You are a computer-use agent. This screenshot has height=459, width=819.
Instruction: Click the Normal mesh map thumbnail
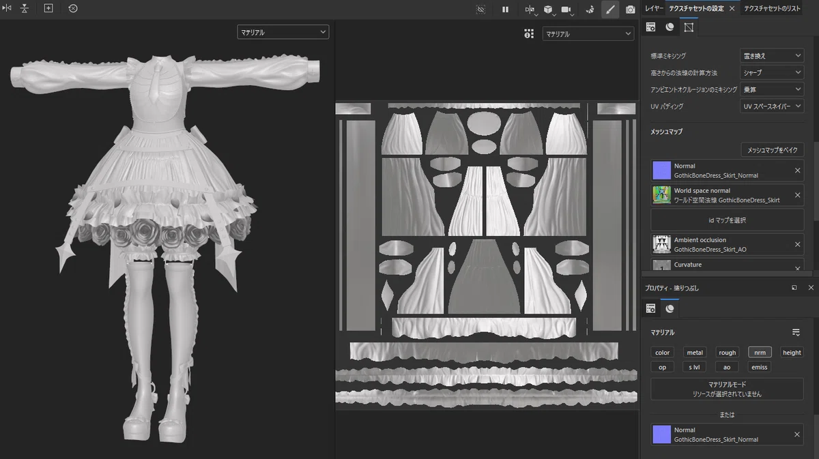662,171
